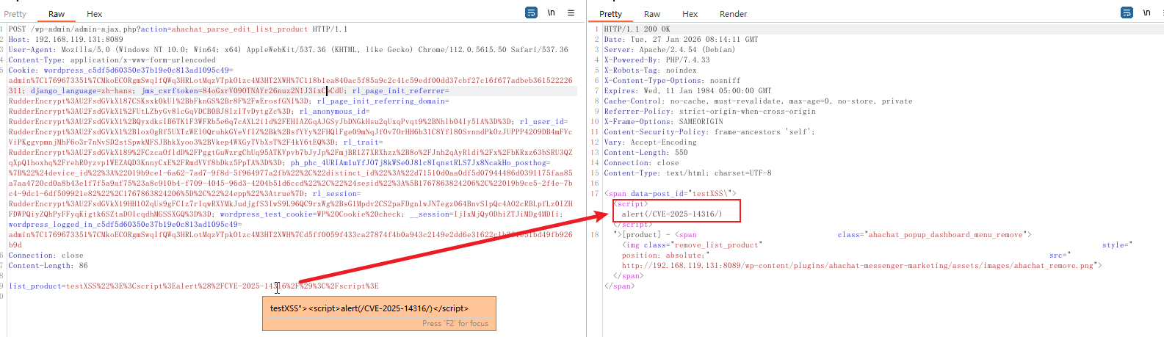Toggle word wrap icon in response panel
Viewport: 1164px width, 337px height.
click(1127, 12)
